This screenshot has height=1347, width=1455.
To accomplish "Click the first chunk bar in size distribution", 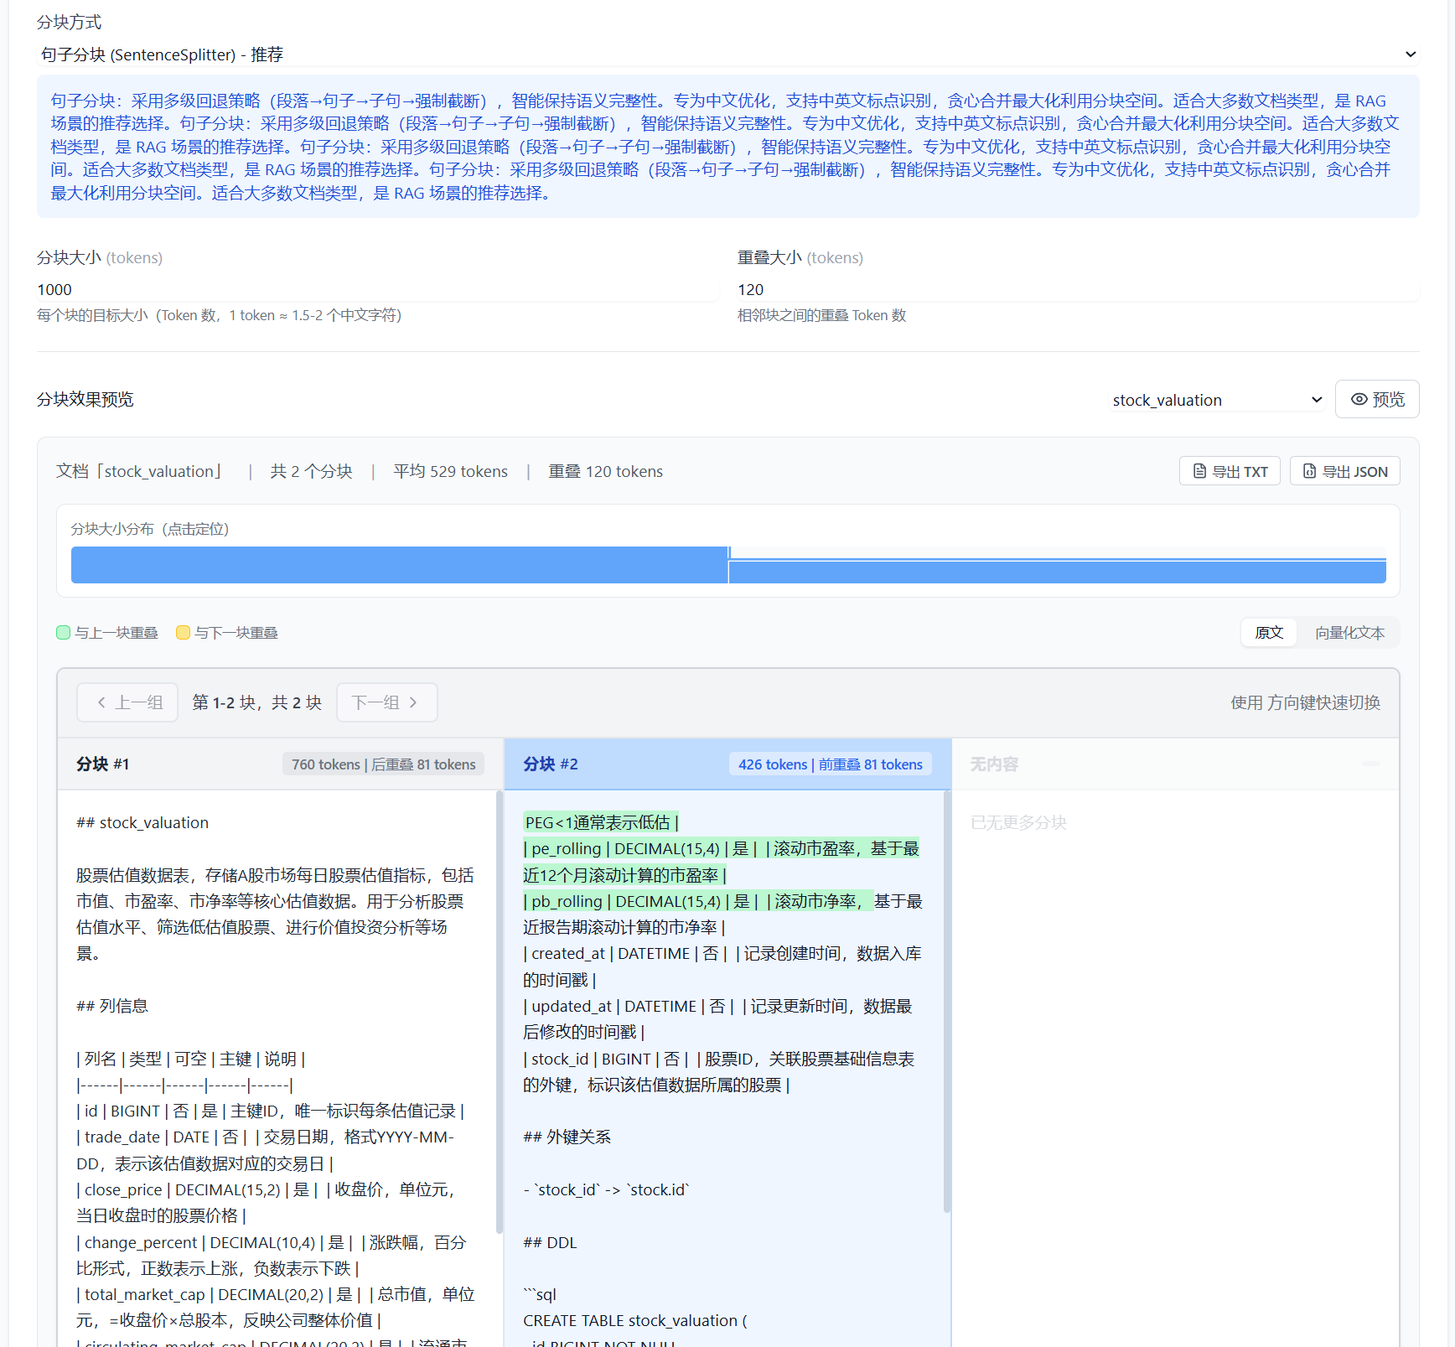I will (x=399, y=565).
